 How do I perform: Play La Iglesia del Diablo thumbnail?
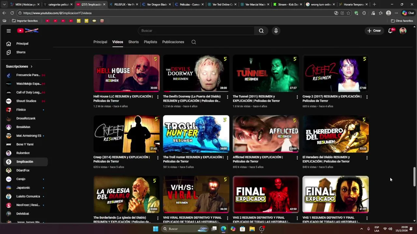126,194
